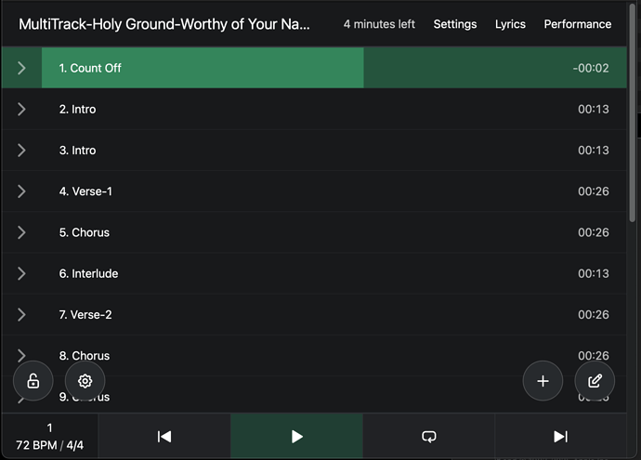Toggle the loop section button
The image size is (641, 460).
(428, 436)
